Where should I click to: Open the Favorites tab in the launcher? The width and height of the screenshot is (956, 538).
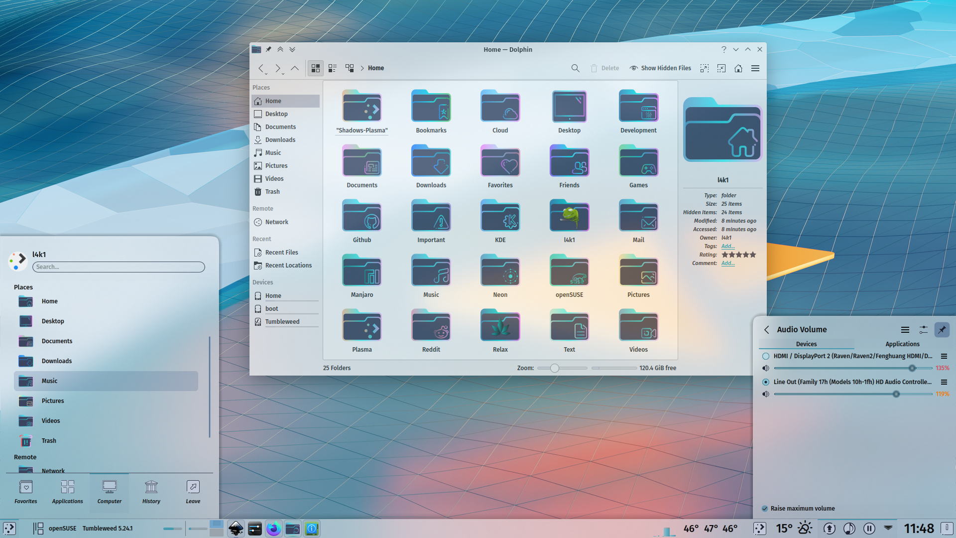pyautogui.click(x=26, y=492)
